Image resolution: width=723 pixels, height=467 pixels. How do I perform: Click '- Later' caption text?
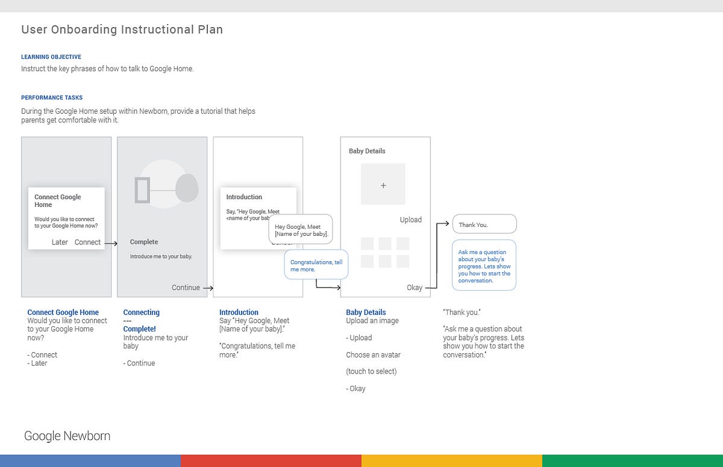(37, 363)
